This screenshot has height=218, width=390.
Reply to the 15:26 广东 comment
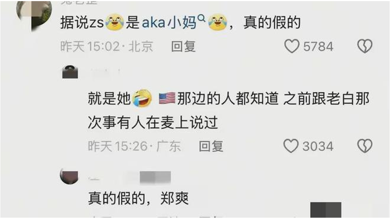[x=211, y=146]
